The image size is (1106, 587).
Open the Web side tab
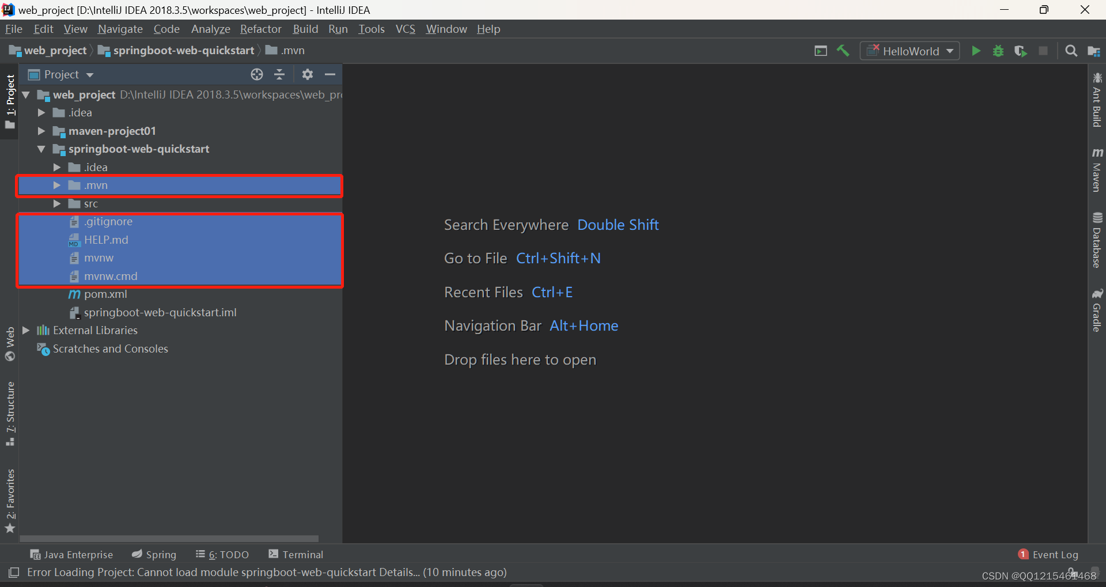coord(10,344)
